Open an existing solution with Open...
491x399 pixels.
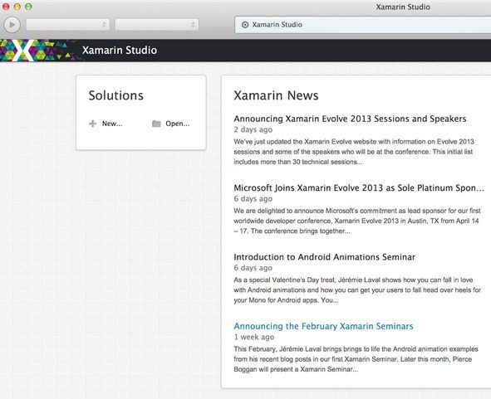click(x=178, y=124)
